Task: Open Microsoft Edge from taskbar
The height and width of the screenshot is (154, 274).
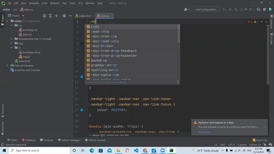Action: coord(92,150)
